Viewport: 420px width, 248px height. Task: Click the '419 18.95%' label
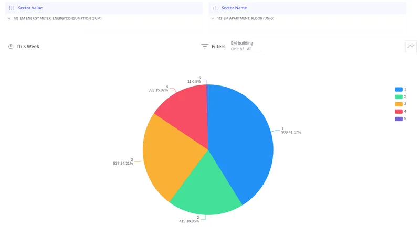[x=189, y=221]
